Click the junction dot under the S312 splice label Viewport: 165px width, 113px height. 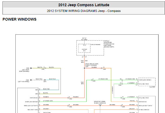point(100,106)
